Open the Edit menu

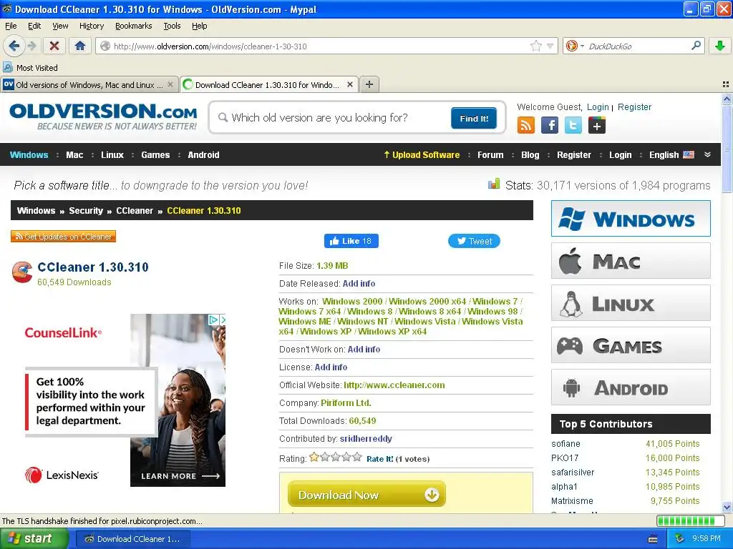pyautogui.click(x=34, y=26)
